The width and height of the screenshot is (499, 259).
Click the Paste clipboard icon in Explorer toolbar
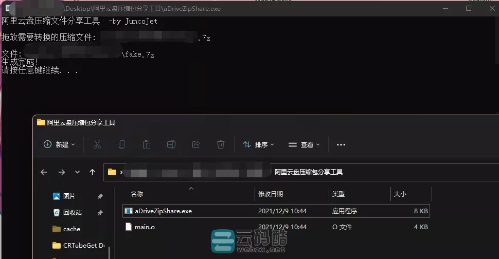147,144
